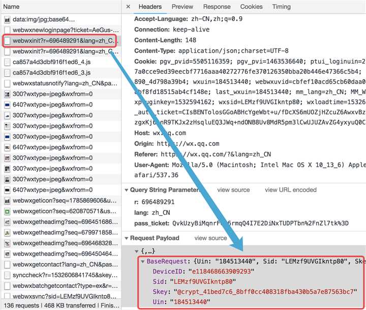366x310 pixels.
Task: Click green thumbnail icon of webwxgeticon?seq=620870571
Action: pos(7,212)
